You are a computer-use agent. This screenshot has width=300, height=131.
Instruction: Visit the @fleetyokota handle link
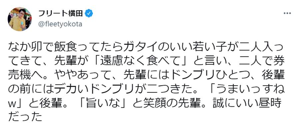pyautogui.click(x=60, y=24)
